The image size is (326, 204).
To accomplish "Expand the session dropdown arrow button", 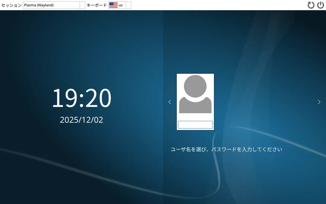I will (82, 5).
